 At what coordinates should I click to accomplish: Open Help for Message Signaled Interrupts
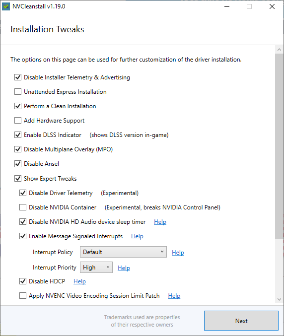137,236
